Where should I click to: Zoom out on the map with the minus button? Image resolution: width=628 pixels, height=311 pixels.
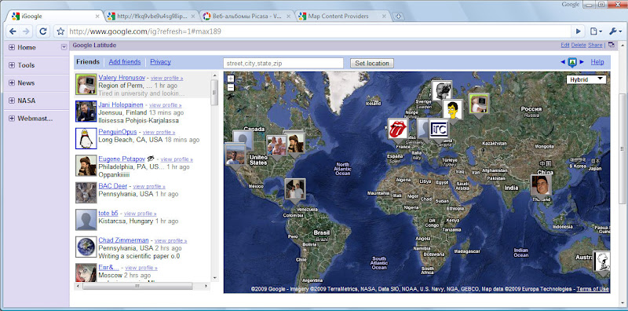click(230, 87)
